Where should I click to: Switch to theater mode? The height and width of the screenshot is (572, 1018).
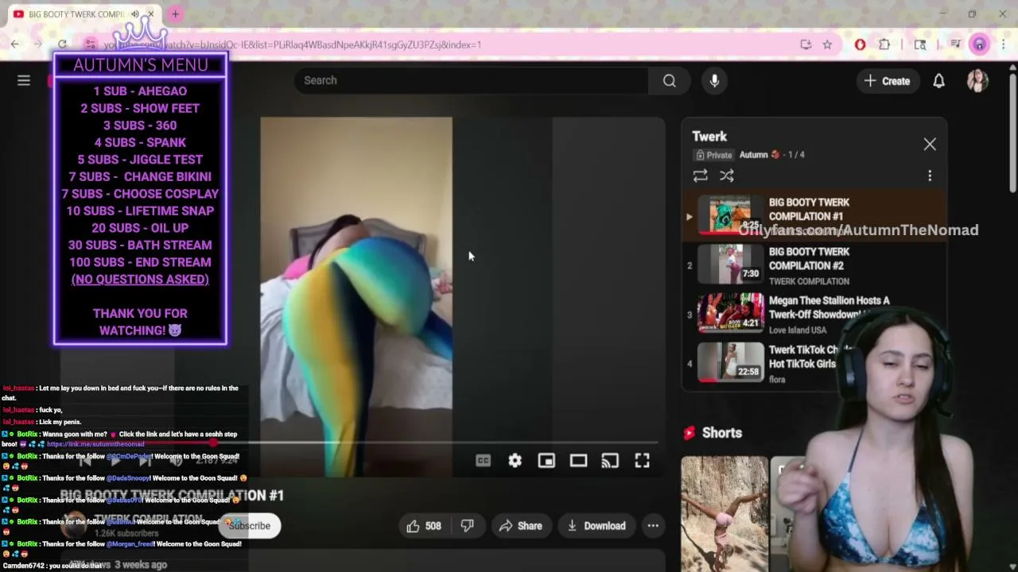point(578,461)
